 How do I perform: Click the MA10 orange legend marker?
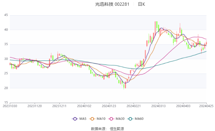pos(93,119)
